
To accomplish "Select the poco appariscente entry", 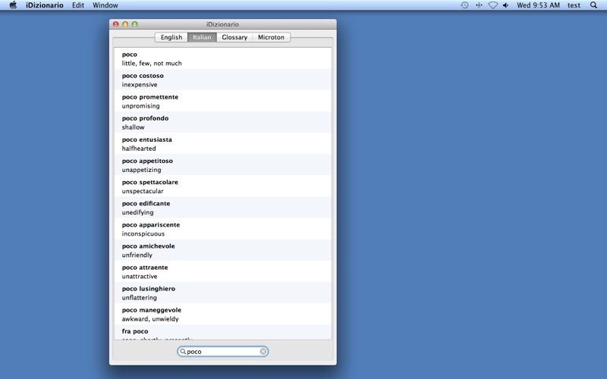I will click(223, 229).
